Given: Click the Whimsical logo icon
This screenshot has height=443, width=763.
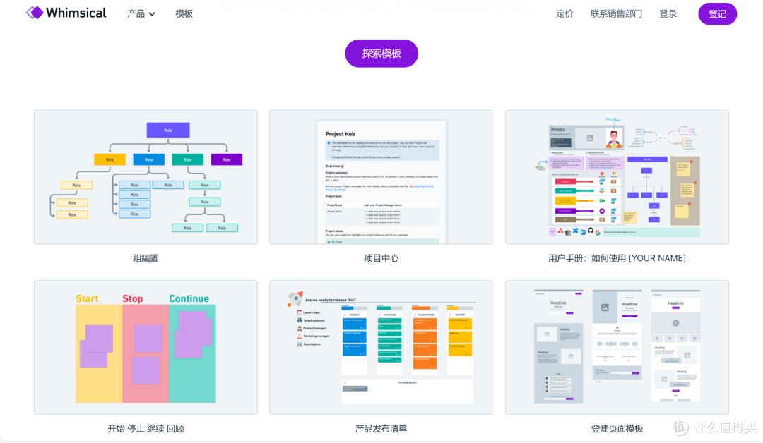Looking at the screenshot, I should pyautogui.click(x=35, y=13).
